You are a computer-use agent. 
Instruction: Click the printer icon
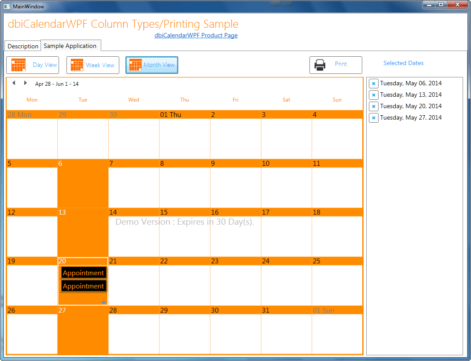pos(320,65)
